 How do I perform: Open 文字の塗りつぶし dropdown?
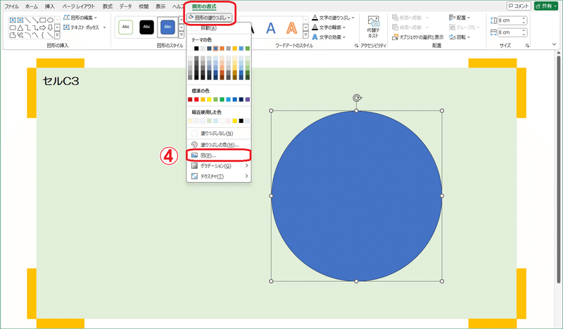point(333,17)
